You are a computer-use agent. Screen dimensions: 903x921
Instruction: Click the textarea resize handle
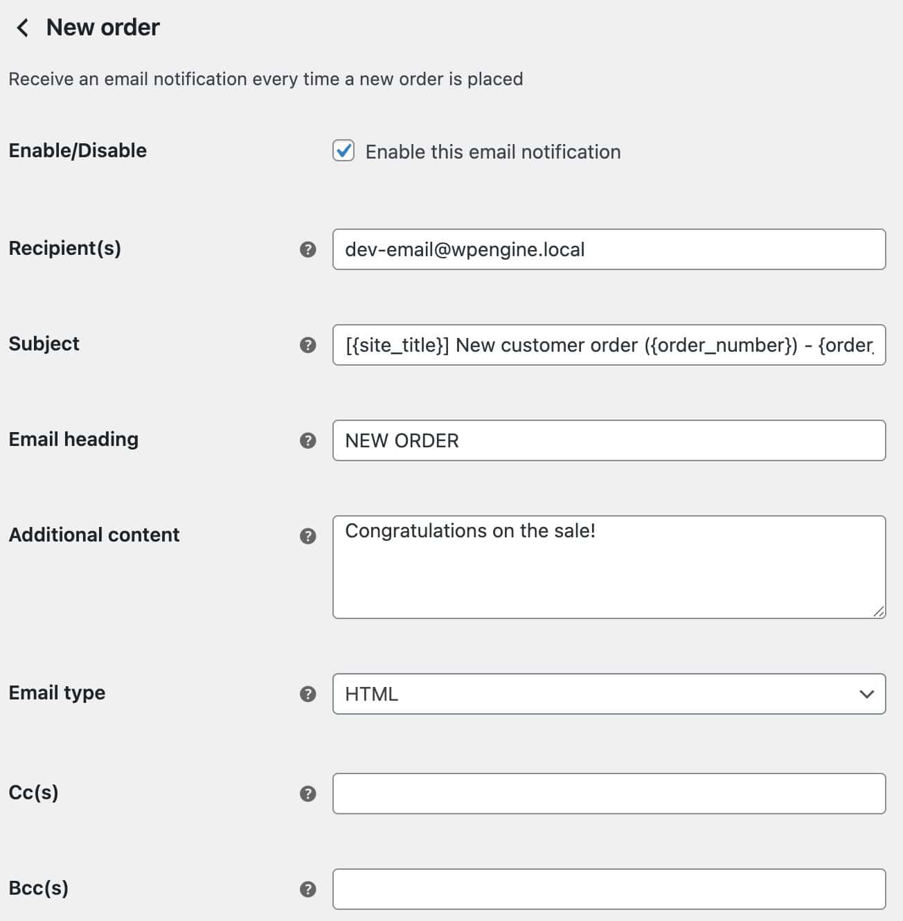(880, 611)
